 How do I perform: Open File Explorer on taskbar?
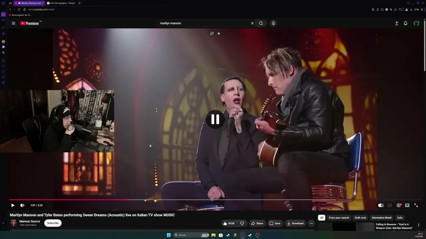click(x=213, y=235)
